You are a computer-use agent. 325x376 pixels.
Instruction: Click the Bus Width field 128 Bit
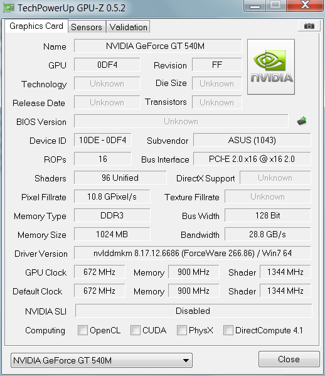[267, 215]
